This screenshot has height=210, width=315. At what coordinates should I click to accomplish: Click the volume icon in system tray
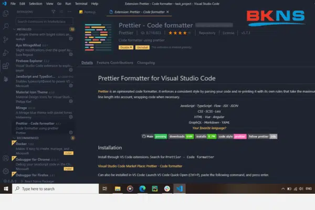[x=301, y=188]
